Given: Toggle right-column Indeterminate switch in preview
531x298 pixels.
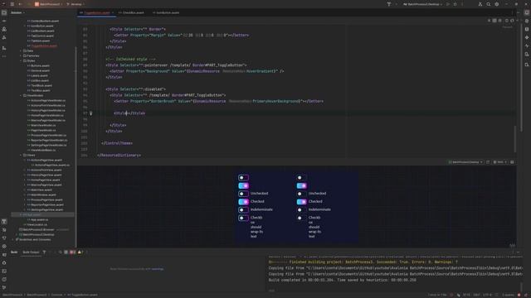Looking at the screenshot, I should click(301, 209).
